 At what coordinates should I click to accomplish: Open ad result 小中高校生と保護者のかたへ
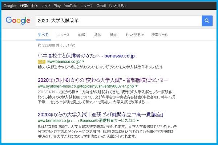pos(86,56)
